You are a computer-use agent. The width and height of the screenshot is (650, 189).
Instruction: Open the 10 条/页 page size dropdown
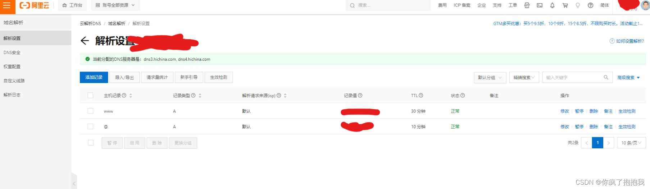[631, 143]
